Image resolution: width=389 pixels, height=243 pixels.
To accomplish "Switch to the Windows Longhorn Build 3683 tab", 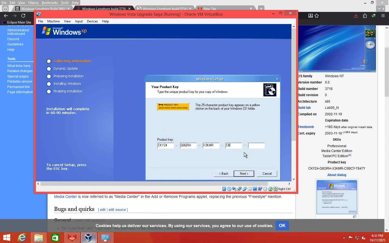I will [43, 9].
